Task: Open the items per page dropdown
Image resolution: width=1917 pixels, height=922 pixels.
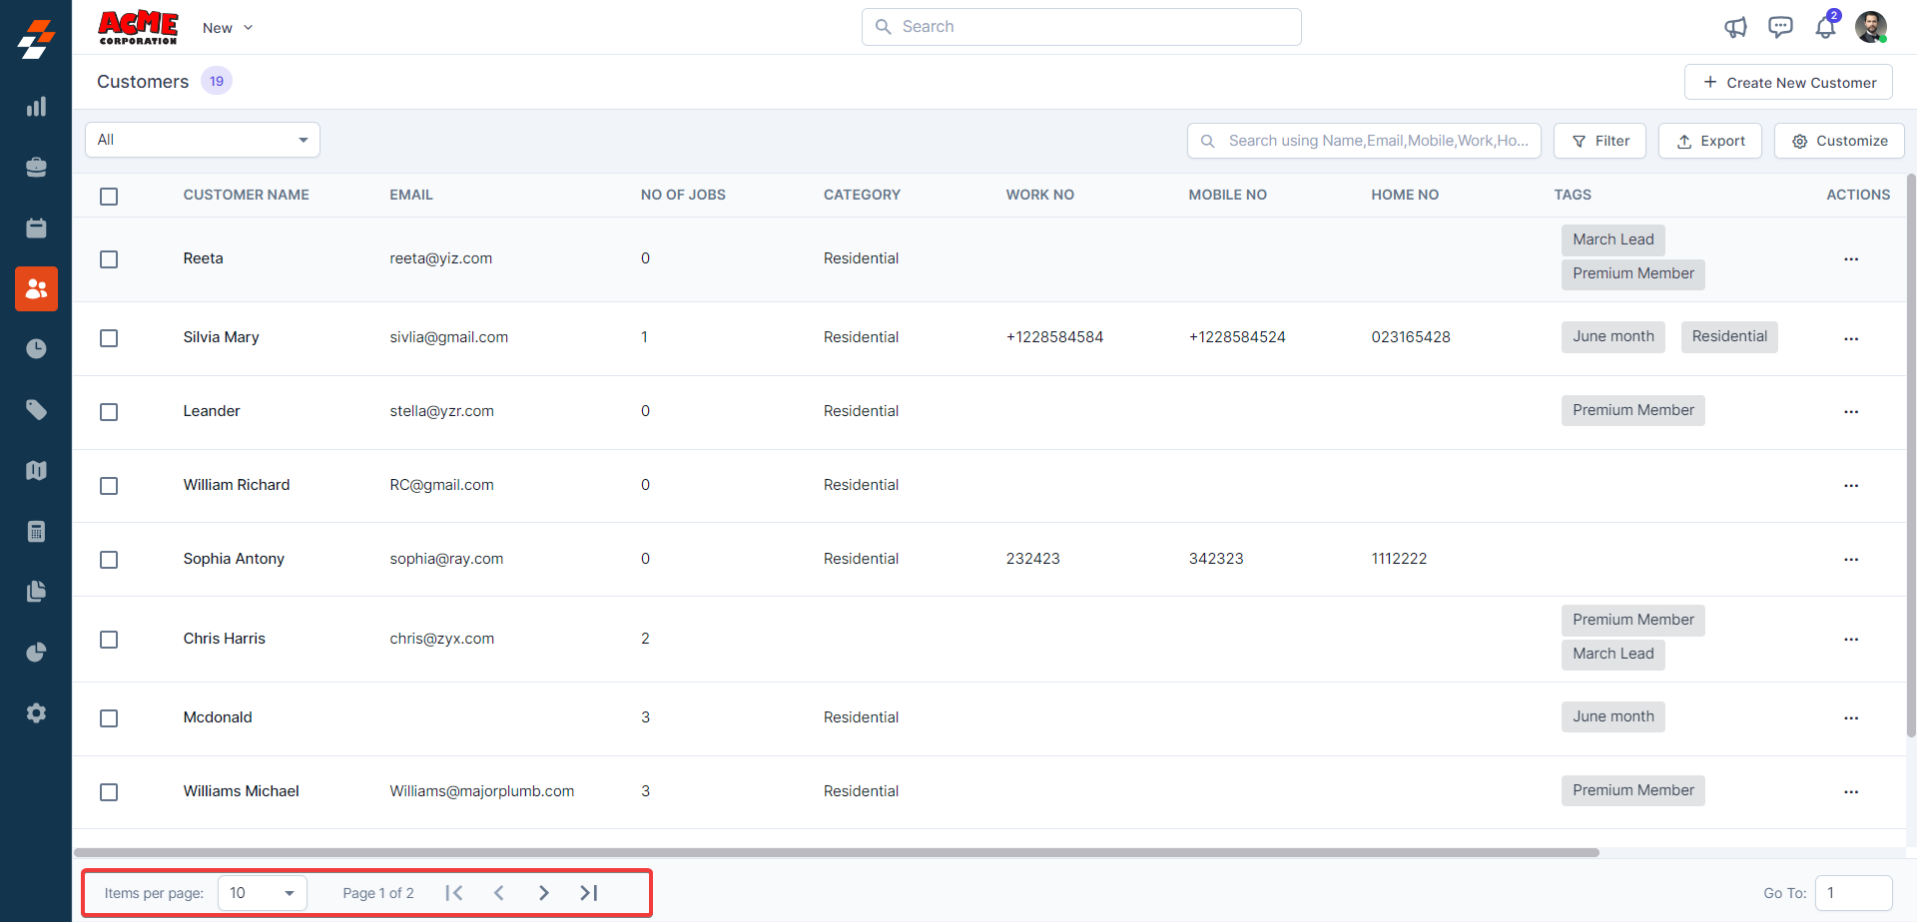Action: [x=262, y=893]
